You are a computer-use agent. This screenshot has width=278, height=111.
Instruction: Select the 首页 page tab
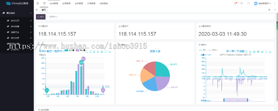tap(44, 10)
